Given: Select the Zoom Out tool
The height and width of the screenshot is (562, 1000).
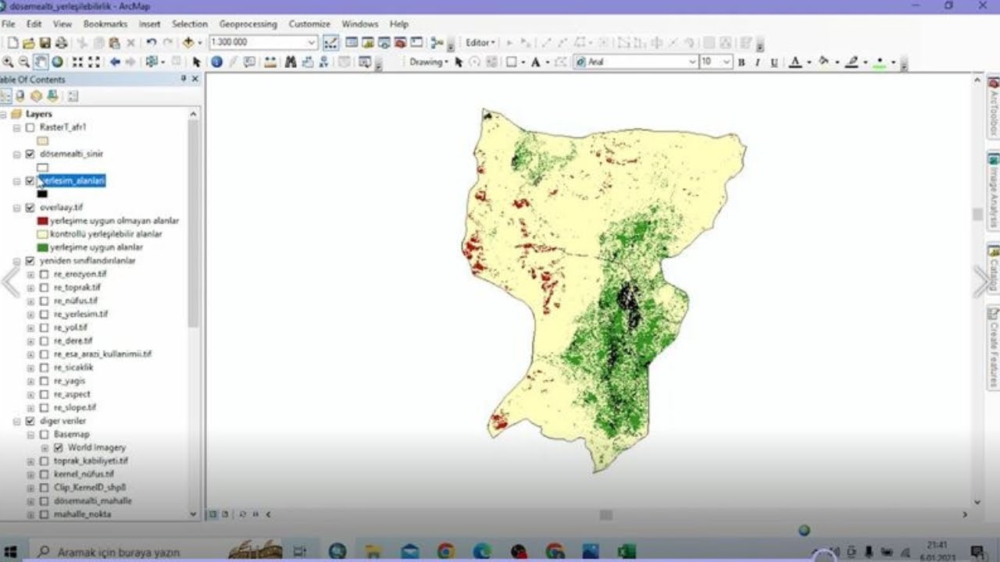Looking at the screenshot, I should 24,62.
